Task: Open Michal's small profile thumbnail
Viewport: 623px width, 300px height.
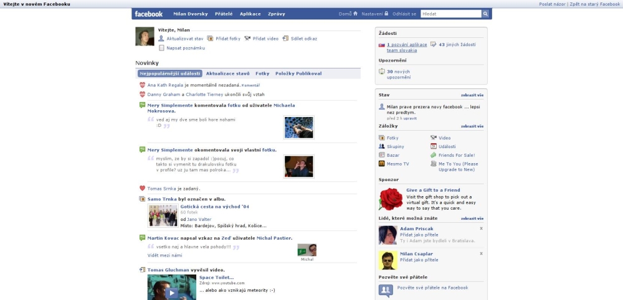Action: 307,250
